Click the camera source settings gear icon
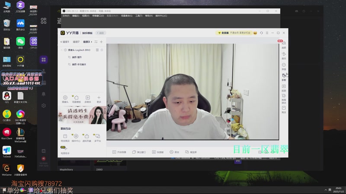Viewport: 346px width, 194px height. (x=102, y=50)
